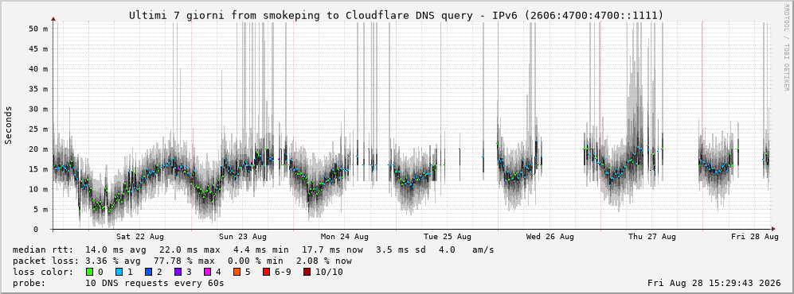Click the '35 m' y-axis tick label
The image size is (794, 294).
pos(38,89)
